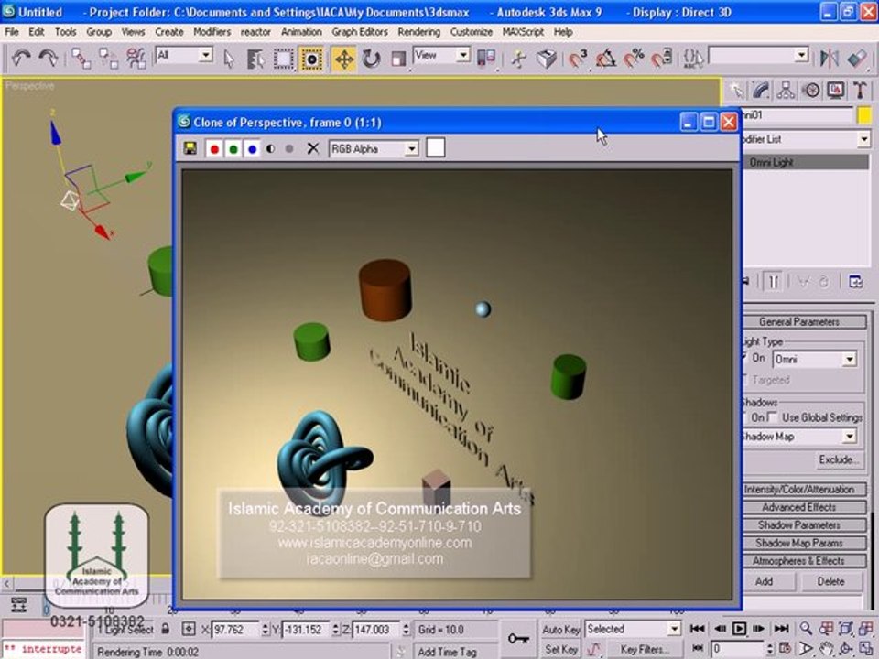Select the Select and Link tool
The width and height of the screenshot is (879, 659).
pyautogui.click(x=81, y=59)
